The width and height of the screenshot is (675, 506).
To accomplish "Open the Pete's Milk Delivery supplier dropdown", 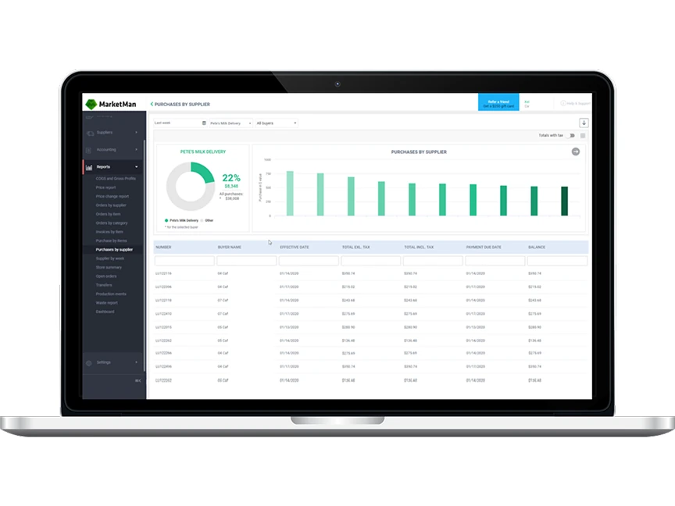I will [x=230, y=123].
